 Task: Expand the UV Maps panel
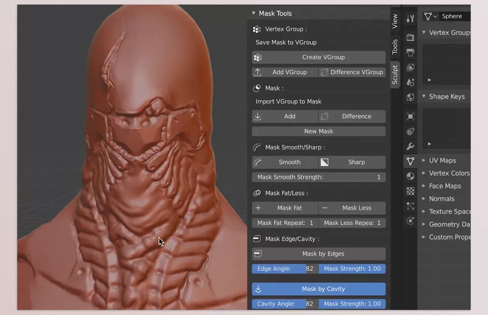(x=424, y=160)
